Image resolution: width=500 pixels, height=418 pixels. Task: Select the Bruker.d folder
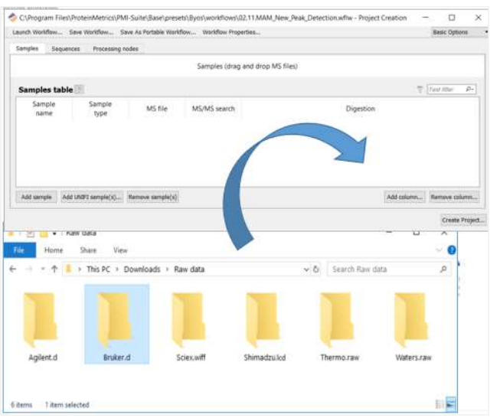tap(116, 325)
